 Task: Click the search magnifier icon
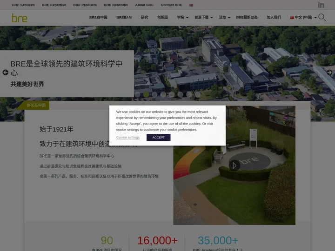click(x=322, y=17)
